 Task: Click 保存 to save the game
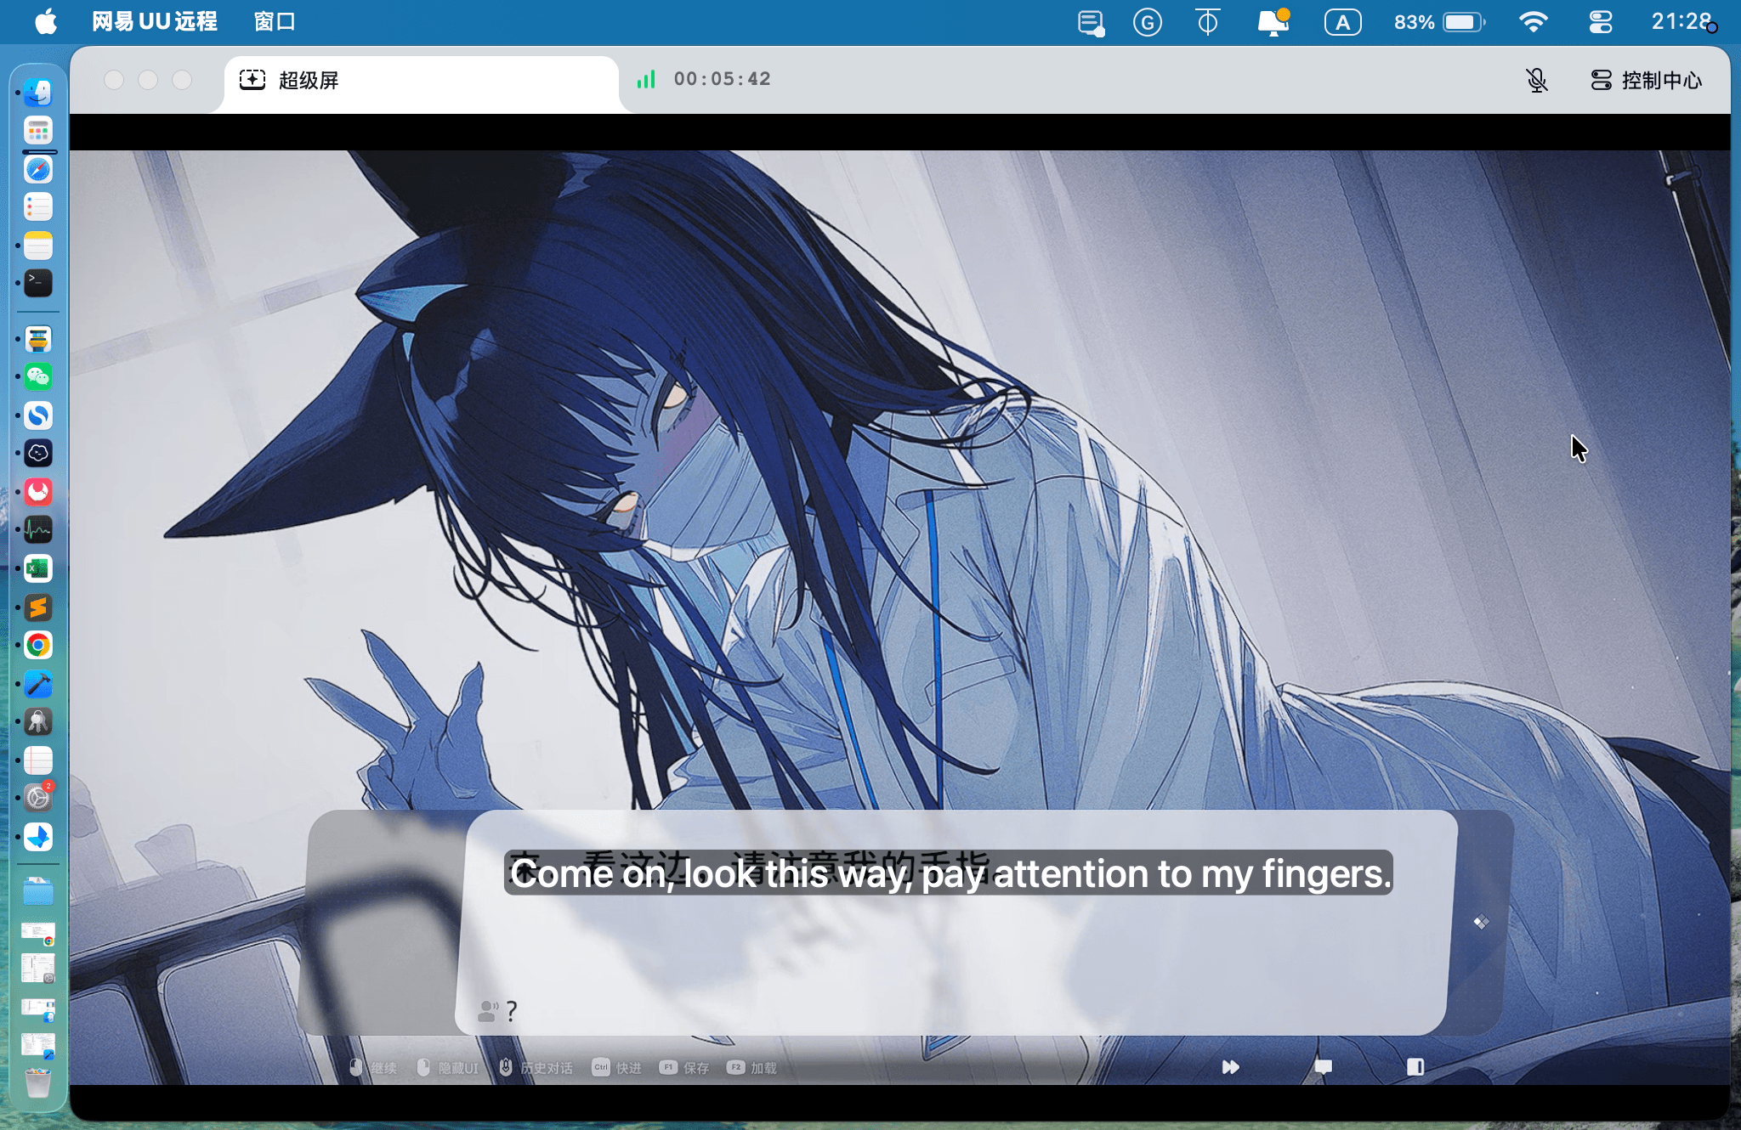pos(684,1068)
